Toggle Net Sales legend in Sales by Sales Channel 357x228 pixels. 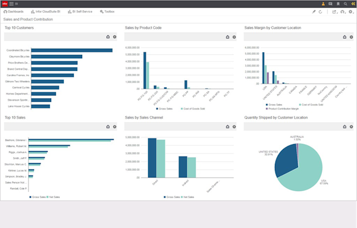[187, 197]
